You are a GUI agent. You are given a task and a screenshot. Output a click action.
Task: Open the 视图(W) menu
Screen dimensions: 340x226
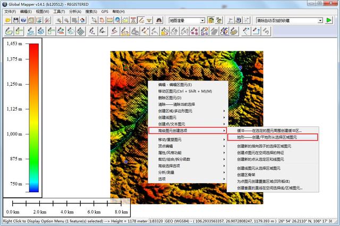pyautogui.click(x=42, y=12)
